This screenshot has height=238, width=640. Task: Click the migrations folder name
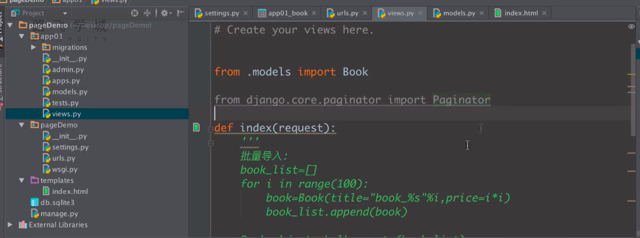(69, 47)
